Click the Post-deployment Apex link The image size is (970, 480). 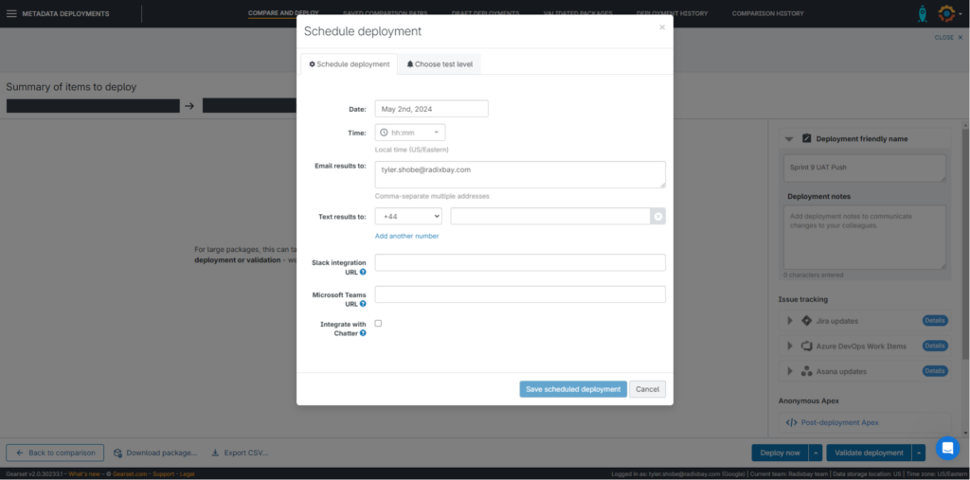839,422
